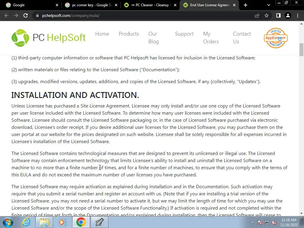Show hidden tray icons arrow
304x228 pixels.
click(x=252, y=222)
